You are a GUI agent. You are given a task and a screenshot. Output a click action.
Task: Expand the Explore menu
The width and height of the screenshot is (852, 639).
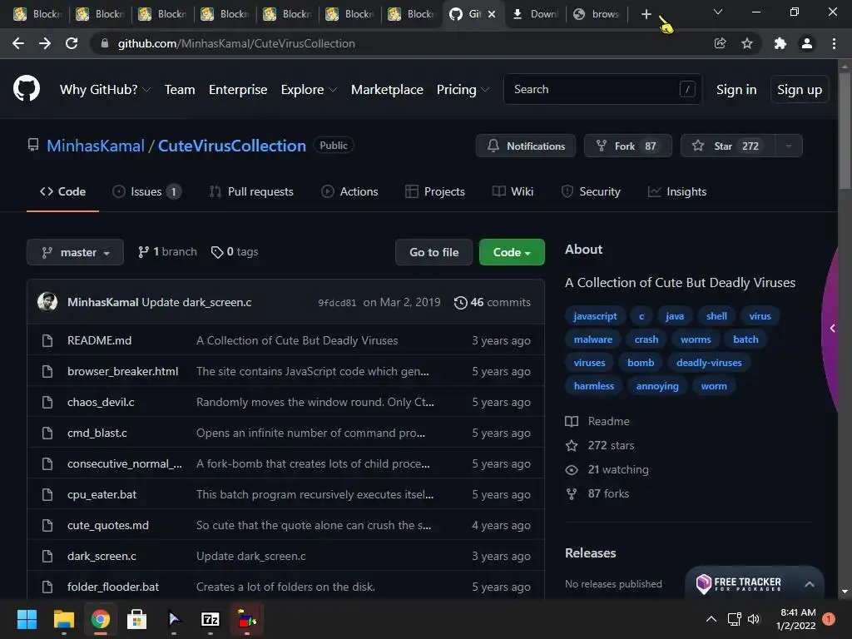pyautogui.click(x=309, y=90)
